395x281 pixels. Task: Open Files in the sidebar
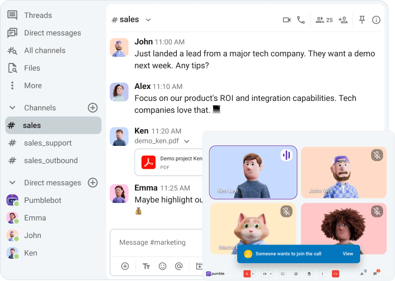point(24,68)
